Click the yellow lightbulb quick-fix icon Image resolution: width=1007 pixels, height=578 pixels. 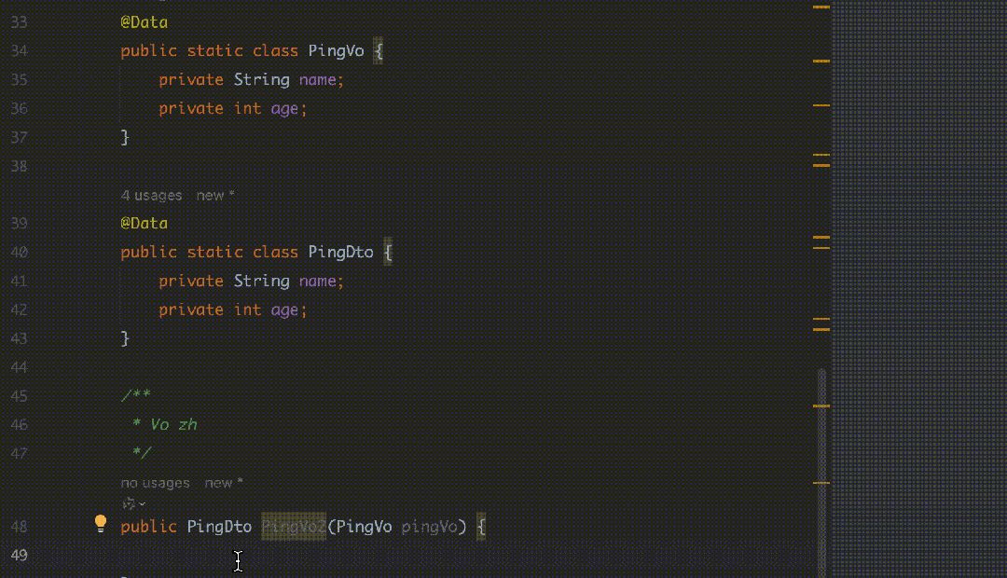click(101, 523)
